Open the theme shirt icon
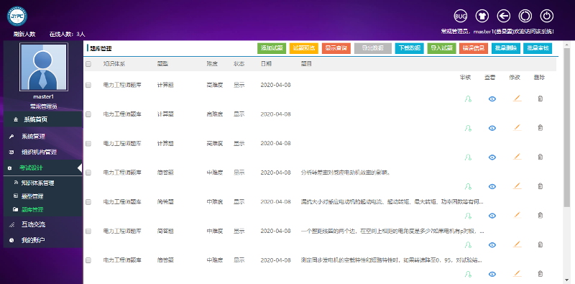The height and width of the screenshot is (284, 575). [x=482, y=16]
